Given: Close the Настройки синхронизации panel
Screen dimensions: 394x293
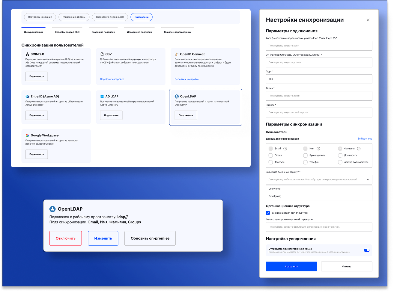Looking at the screenshot, I should 368,20.
